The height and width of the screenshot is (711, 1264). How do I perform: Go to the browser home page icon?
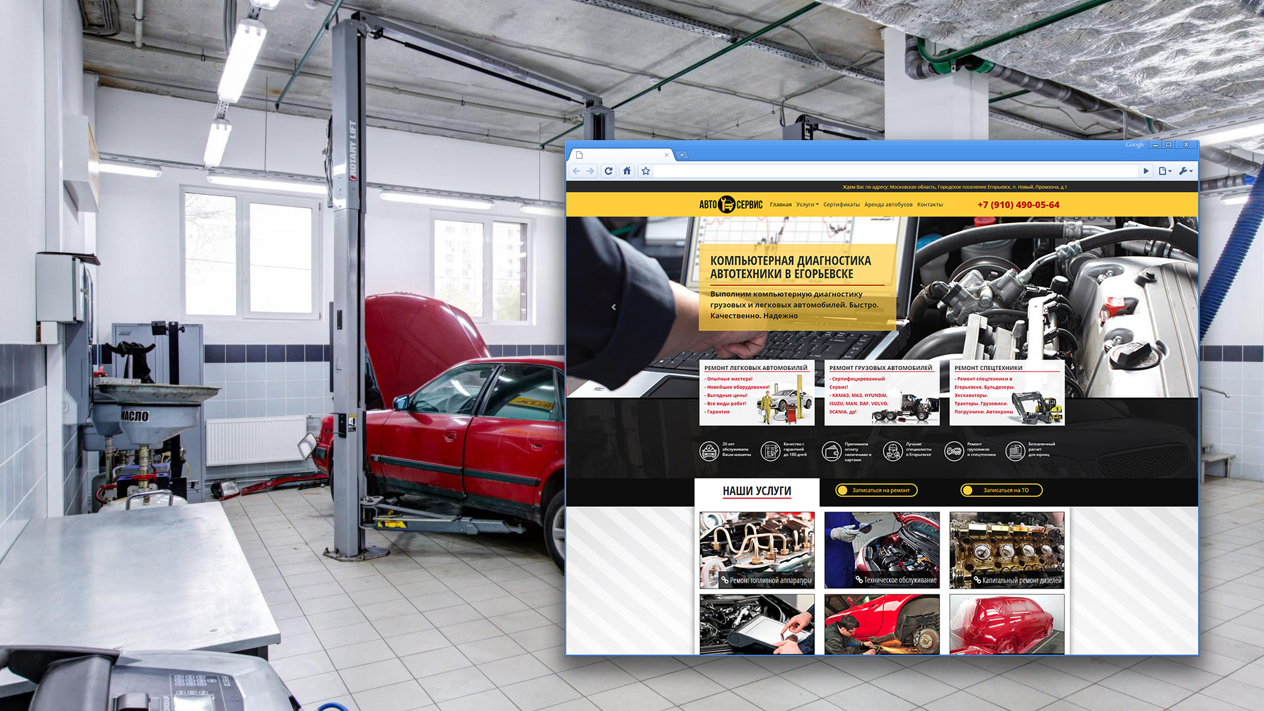[627, 171]
